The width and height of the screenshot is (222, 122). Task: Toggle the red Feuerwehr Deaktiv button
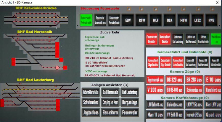(x=152, y=39)
